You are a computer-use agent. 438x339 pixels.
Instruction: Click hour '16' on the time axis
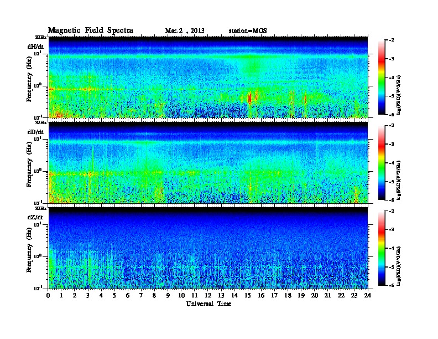[261, 295]
